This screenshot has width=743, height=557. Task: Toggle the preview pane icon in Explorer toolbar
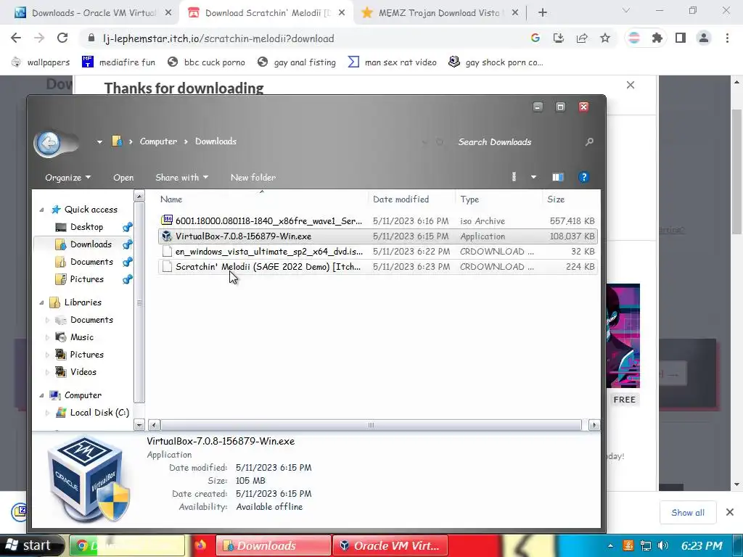pos(558,177)
